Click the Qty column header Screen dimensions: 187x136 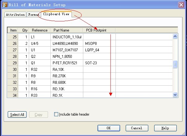(x=24, y=30)
